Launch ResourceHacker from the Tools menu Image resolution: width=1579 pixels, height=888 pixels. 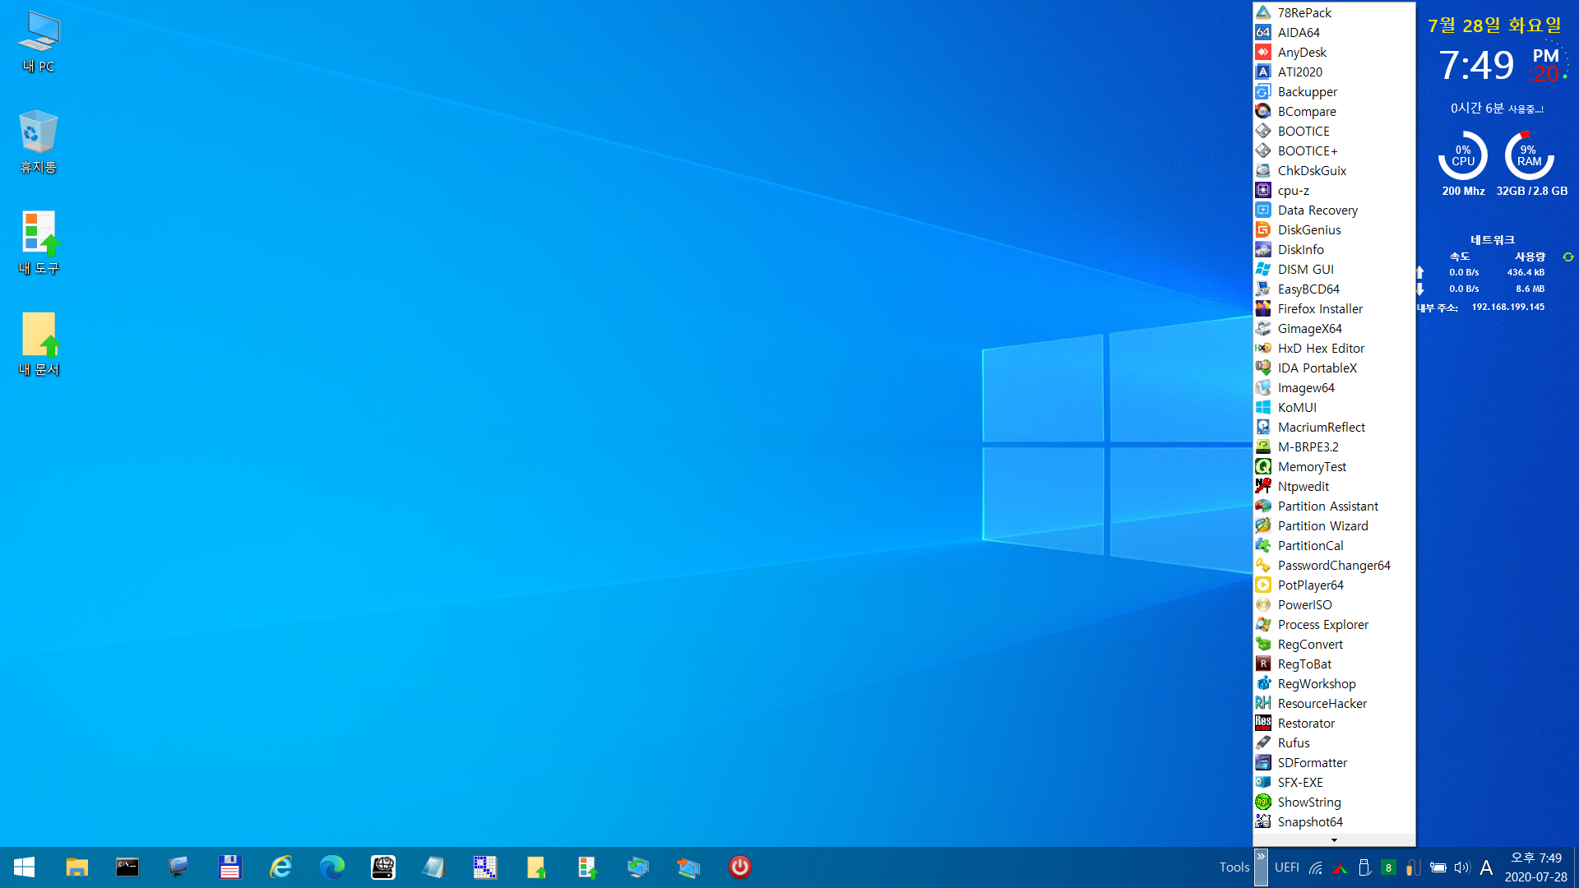pyautogui.click(x=1334, y=703)
